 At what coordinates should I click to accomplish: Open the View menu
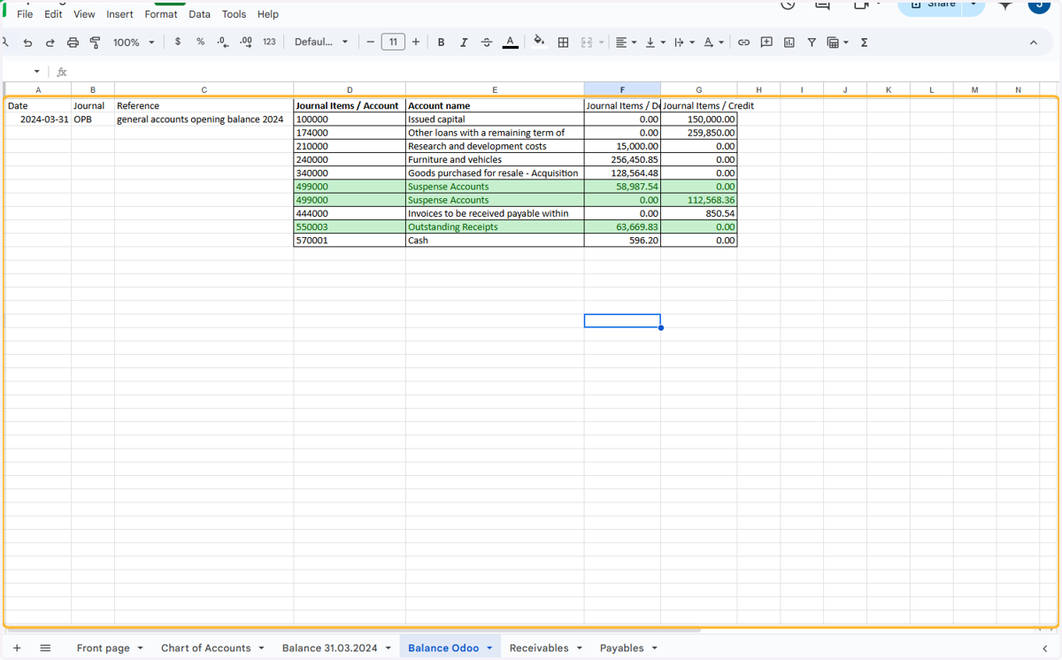pyautogui.click(x=84, y=14)
